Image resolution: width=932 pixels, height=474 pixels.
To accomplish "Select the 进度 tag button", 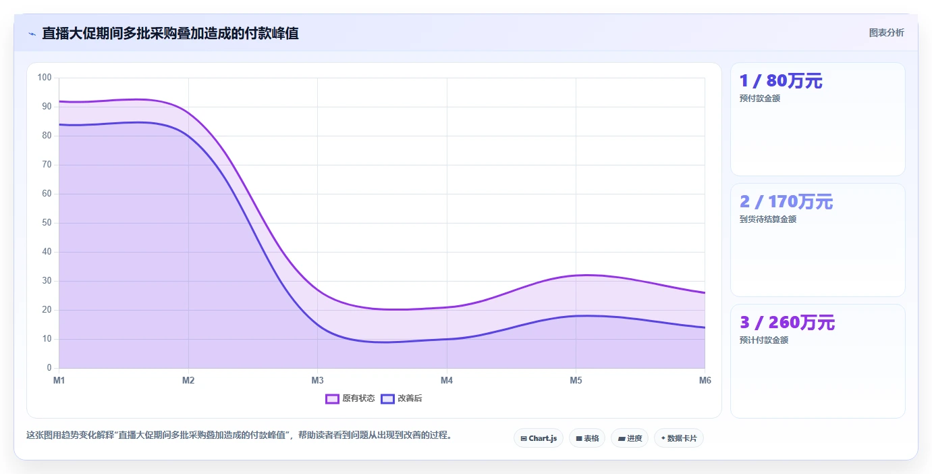I will point(630,438).
